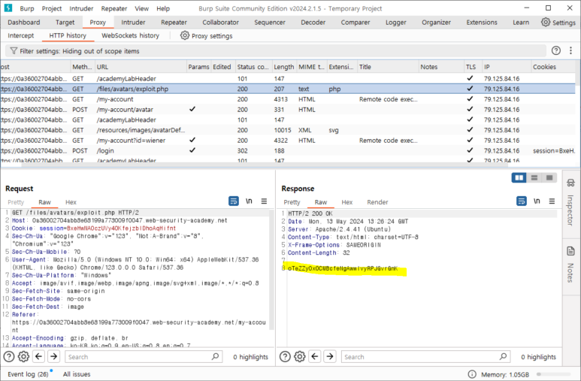Select the POST /login row
581x381 pixels.
(x=288, y=150)
